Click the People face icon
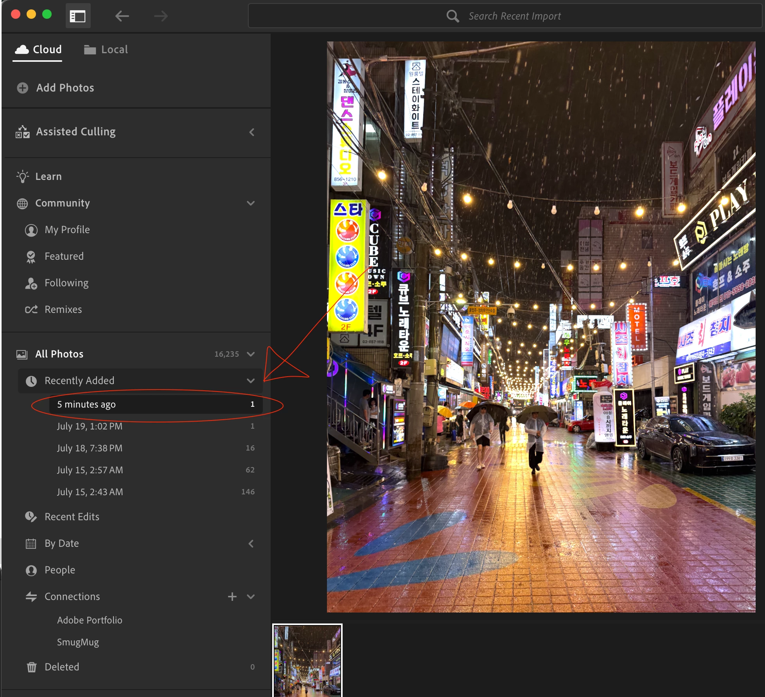 31,570
